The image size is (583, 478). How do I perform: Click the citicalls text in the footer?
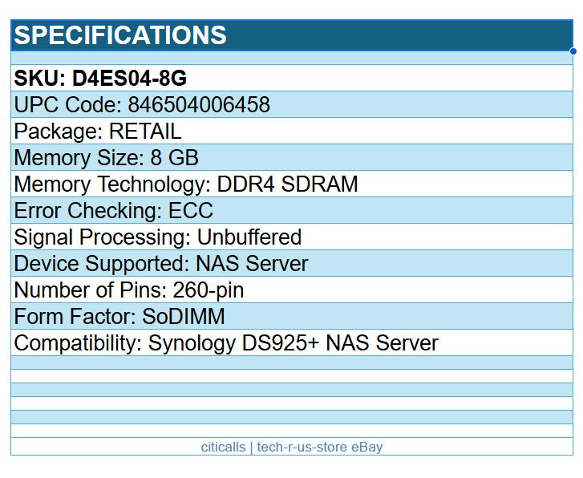pos(223,447)
